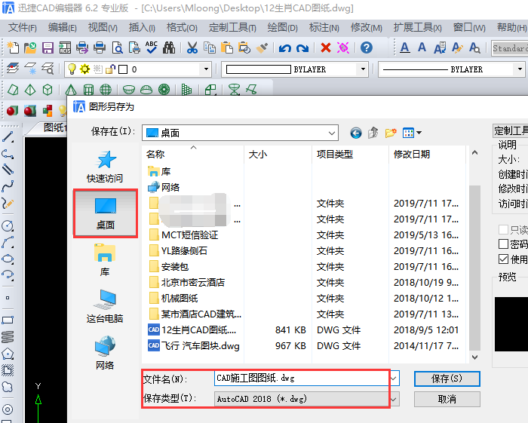This screenshot has width=528, height=423.
Task: Open the linetype BYLAYER dropdown
Action: tap(520, 69)
